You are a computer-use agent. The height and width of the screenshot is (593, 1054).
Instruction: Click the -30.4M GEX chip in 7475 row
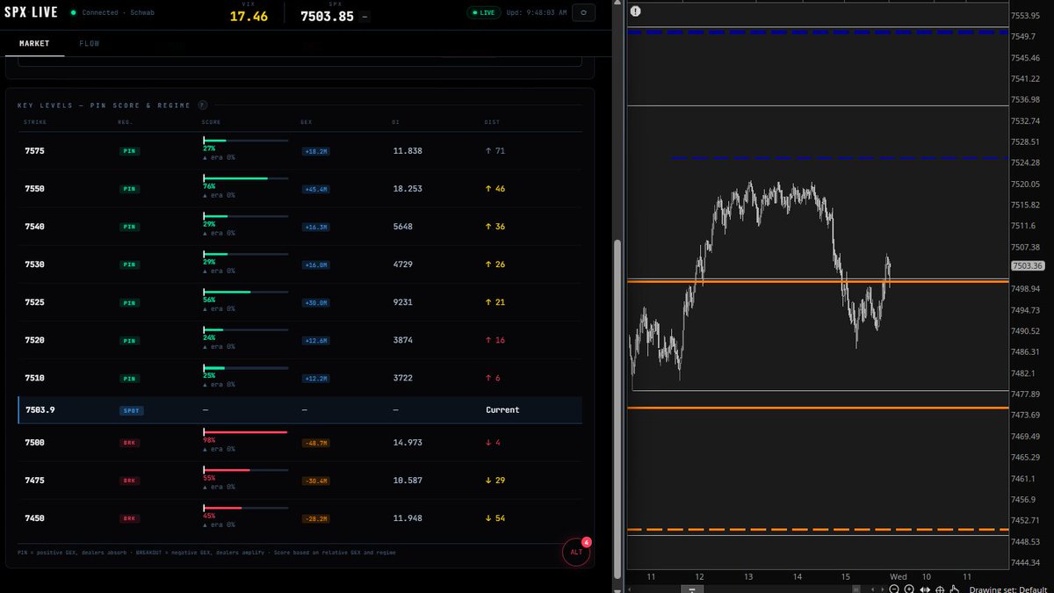click(316, 481)
